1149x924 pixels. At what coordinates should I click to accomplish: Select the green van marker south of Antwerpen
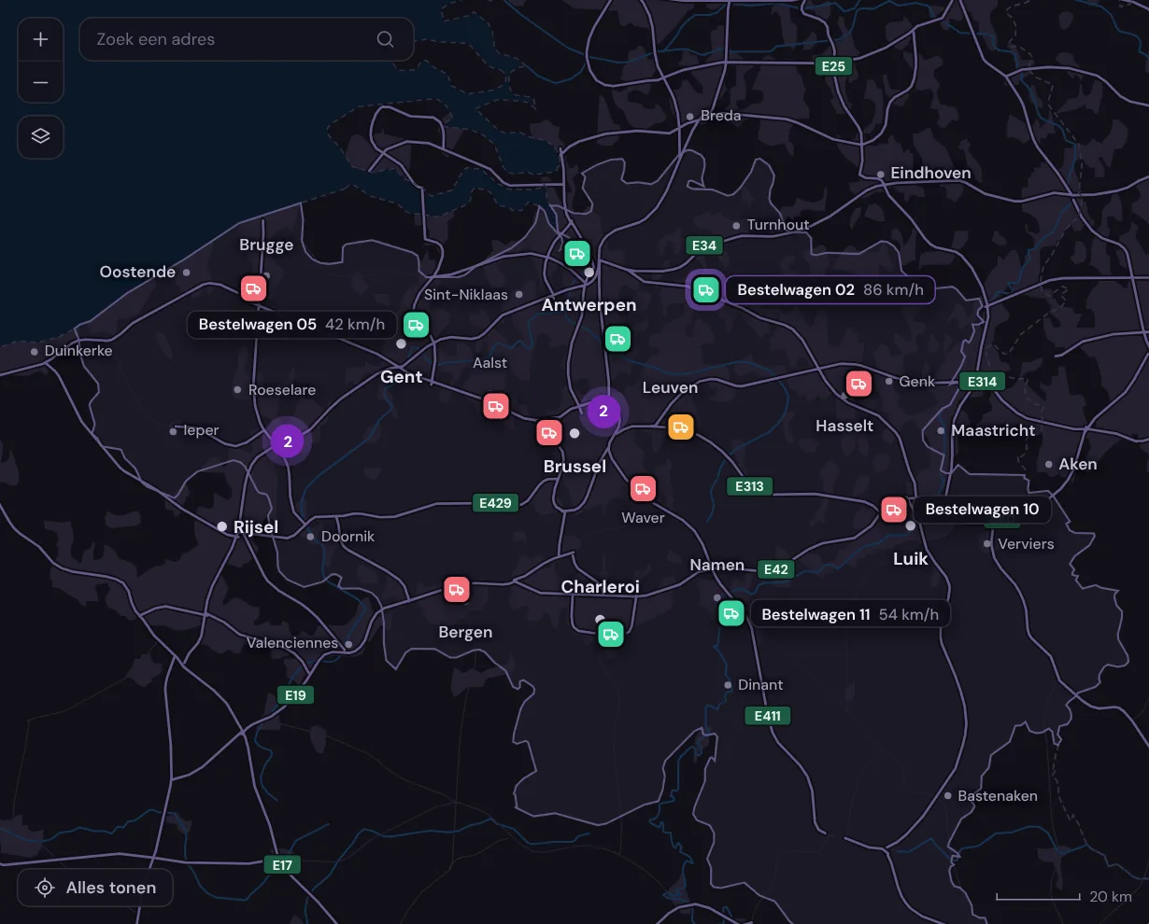point(617,339)
